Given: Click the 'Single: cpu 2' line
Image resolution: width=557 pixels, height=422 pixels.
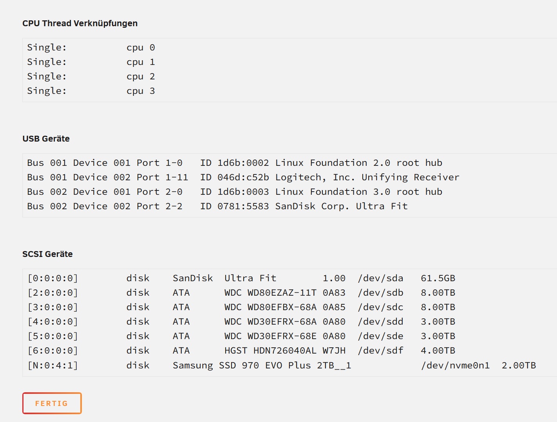Looking at the screenshot, I should click(91, 77).
